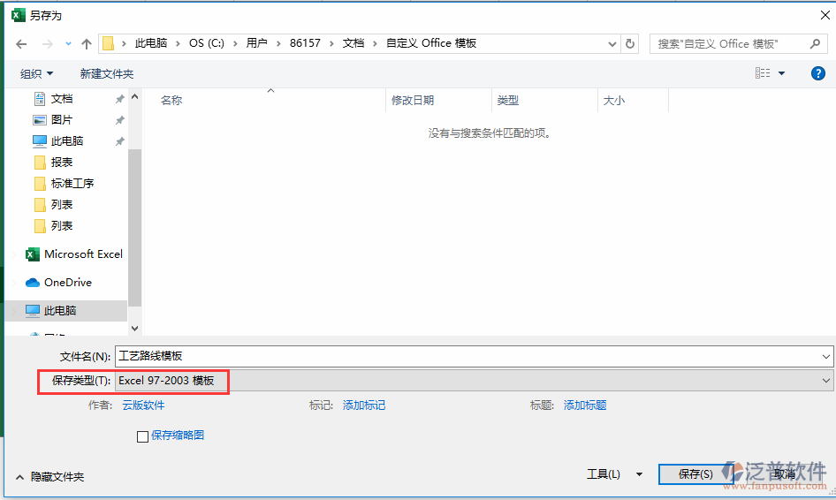Sort files by 修改日期 column header
This screenshot has height=500, width=836.
413,101
